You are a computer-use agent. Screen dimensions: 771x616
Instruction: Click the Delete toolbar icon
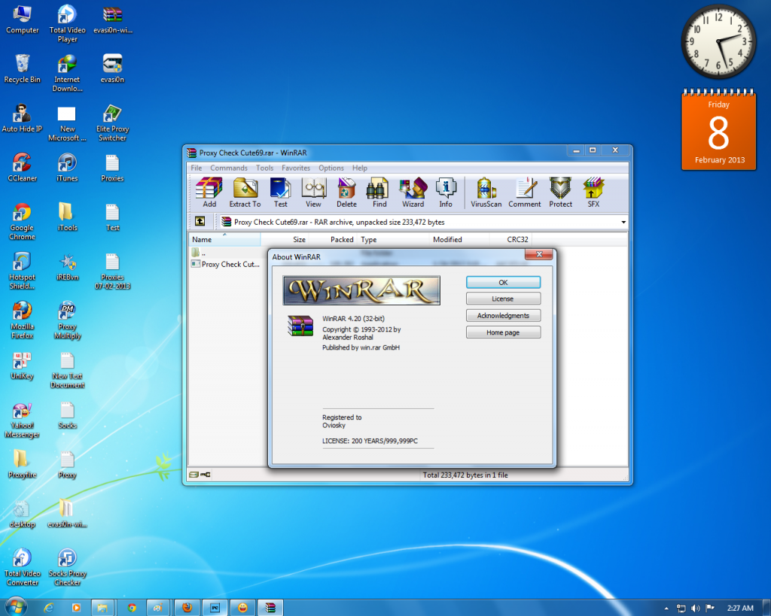[346, 192]
